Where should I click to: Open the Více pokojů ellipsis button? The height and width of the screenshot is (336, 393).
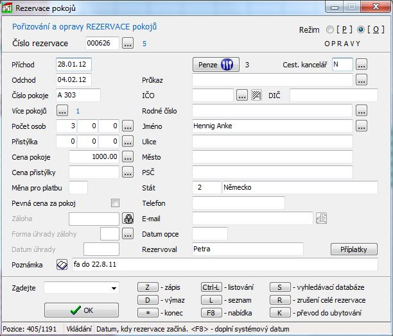(x=62, y=110)
